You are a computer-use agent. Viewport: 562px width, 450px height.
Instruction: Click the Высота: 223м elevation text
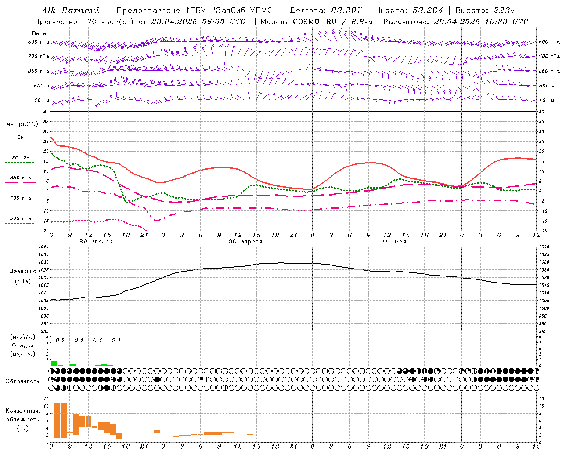coord(485,11)
